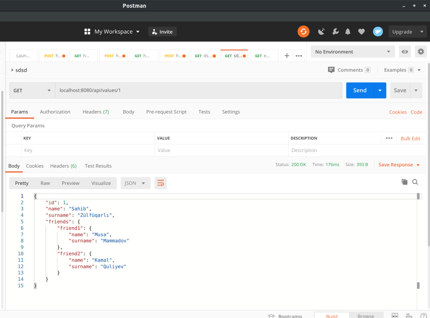Image resolution: width=430 pixels, height=318 pixels.
Task: Toggle two-pane view icon in status bar
Action: coord(395,316)
